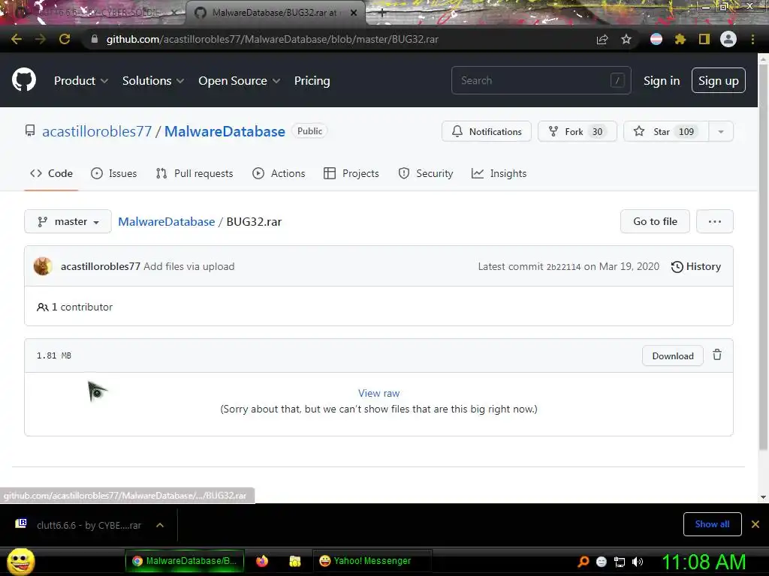Open the Insights tab
Image resolution: width=769 pixels, height=576 pixels.
pyautogui.click(x=499, y=173)
